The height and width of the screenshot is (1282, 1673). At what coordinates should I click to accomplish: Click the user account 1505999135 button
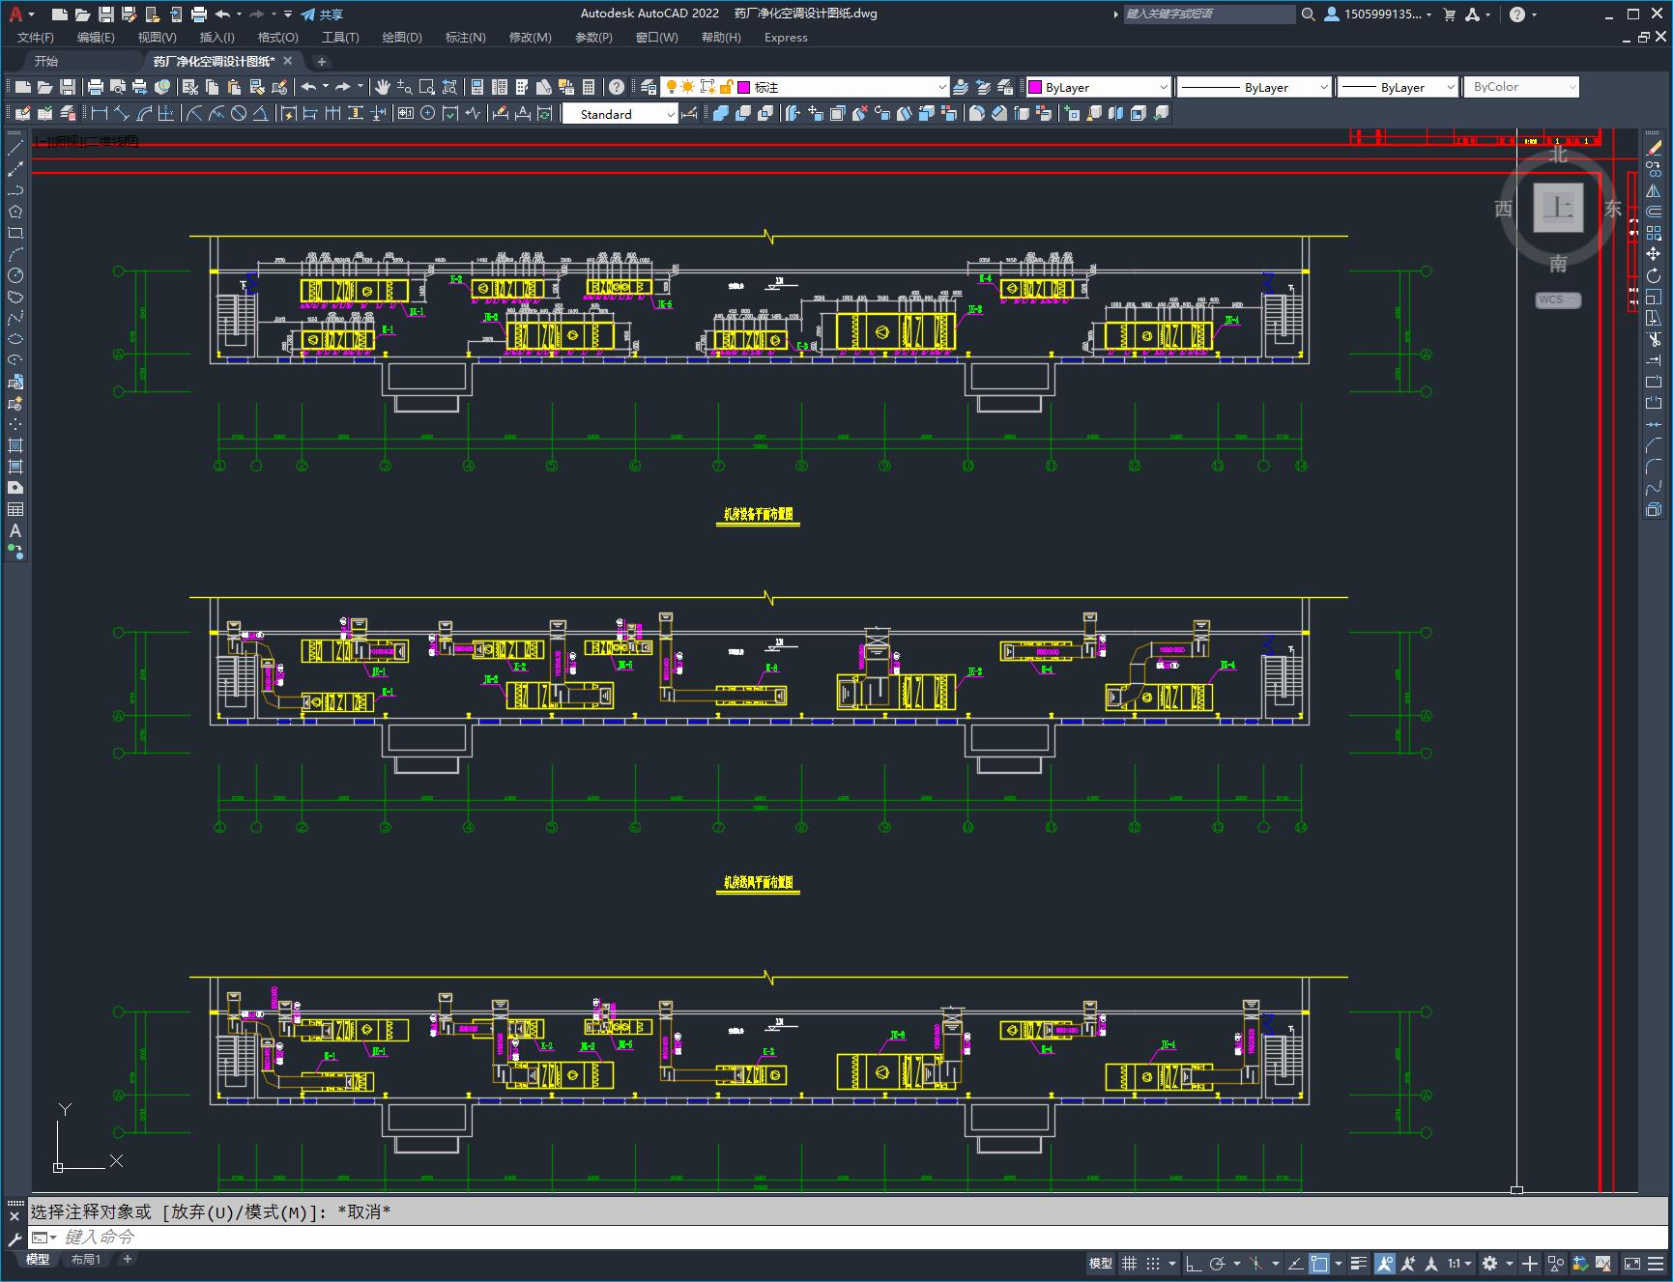click(1378, 14)
